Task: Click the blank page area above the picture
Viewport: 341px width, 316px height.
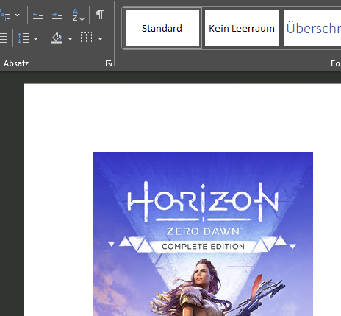Action: click(x=182, y=118)
